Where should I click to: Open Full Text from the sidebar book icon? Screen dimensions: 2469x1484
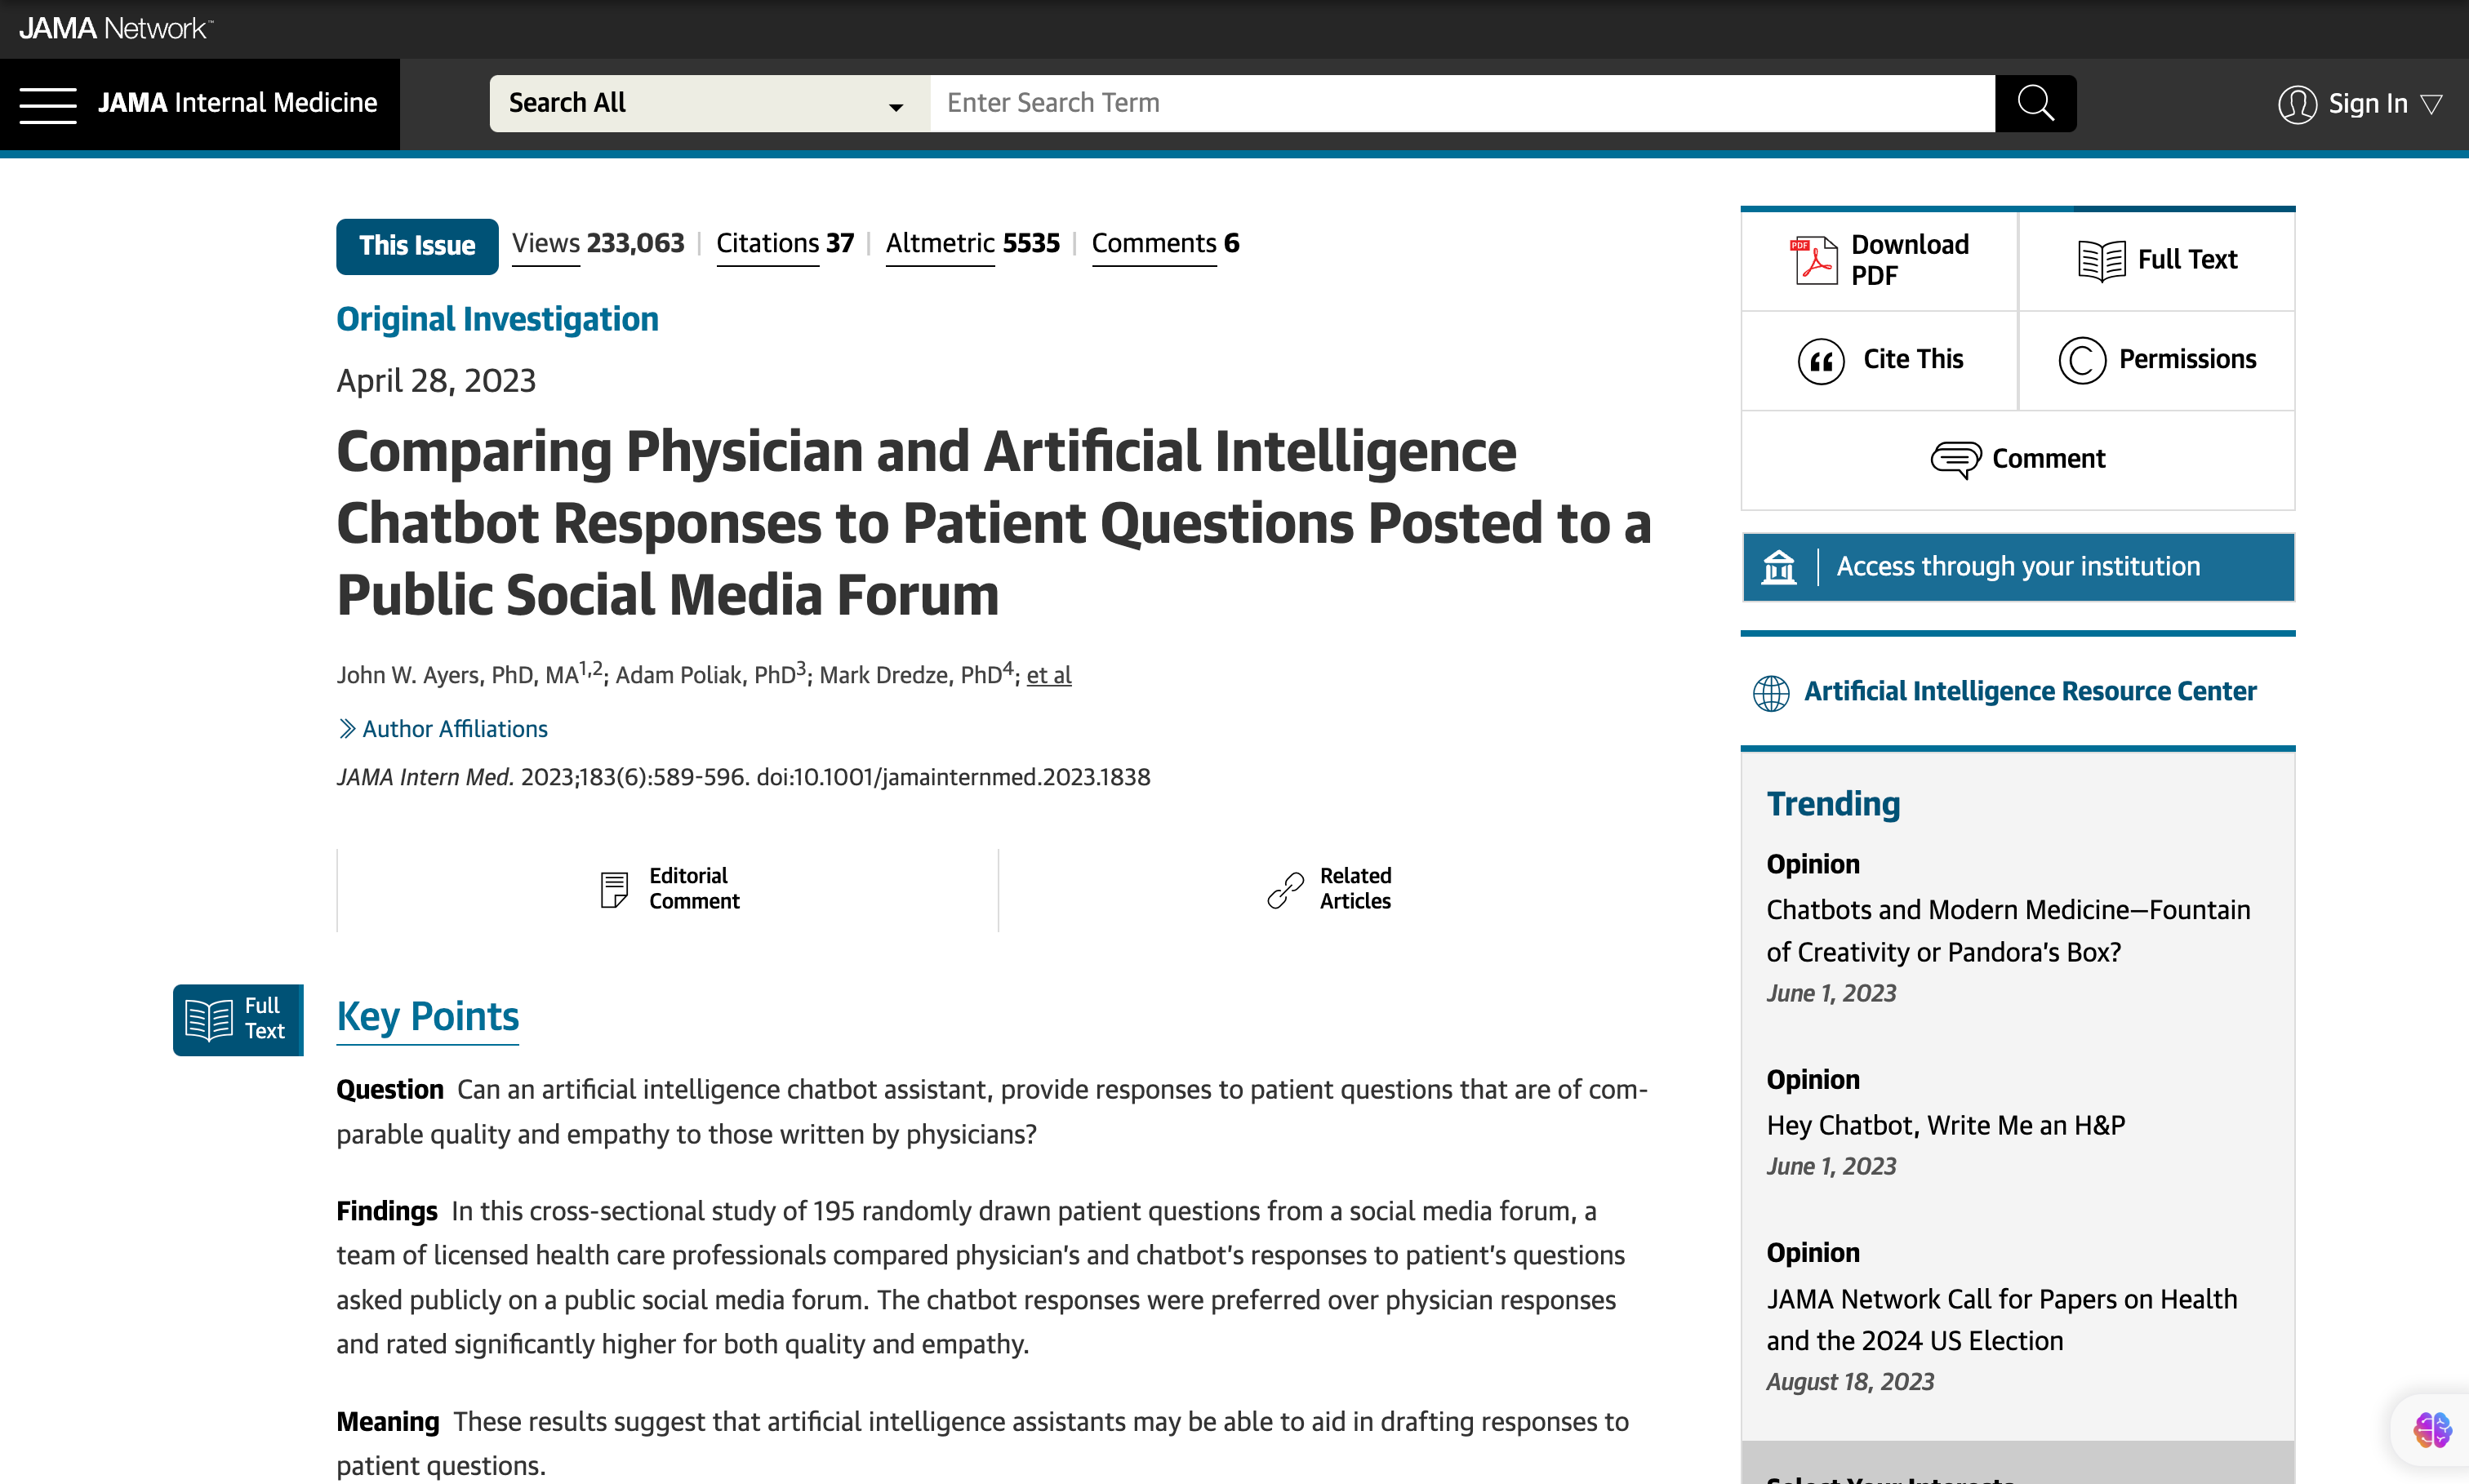2101,260
